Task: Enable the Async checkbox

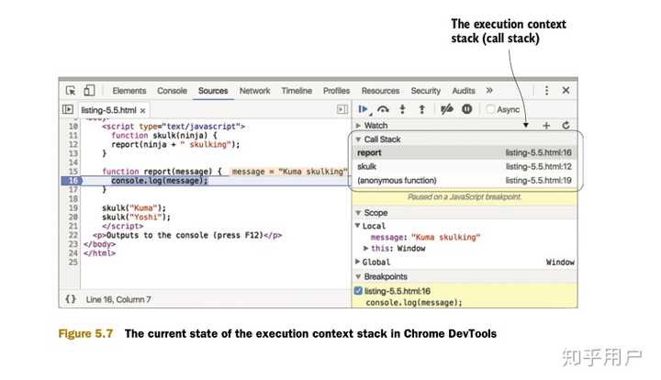Action: pos(489,109)
